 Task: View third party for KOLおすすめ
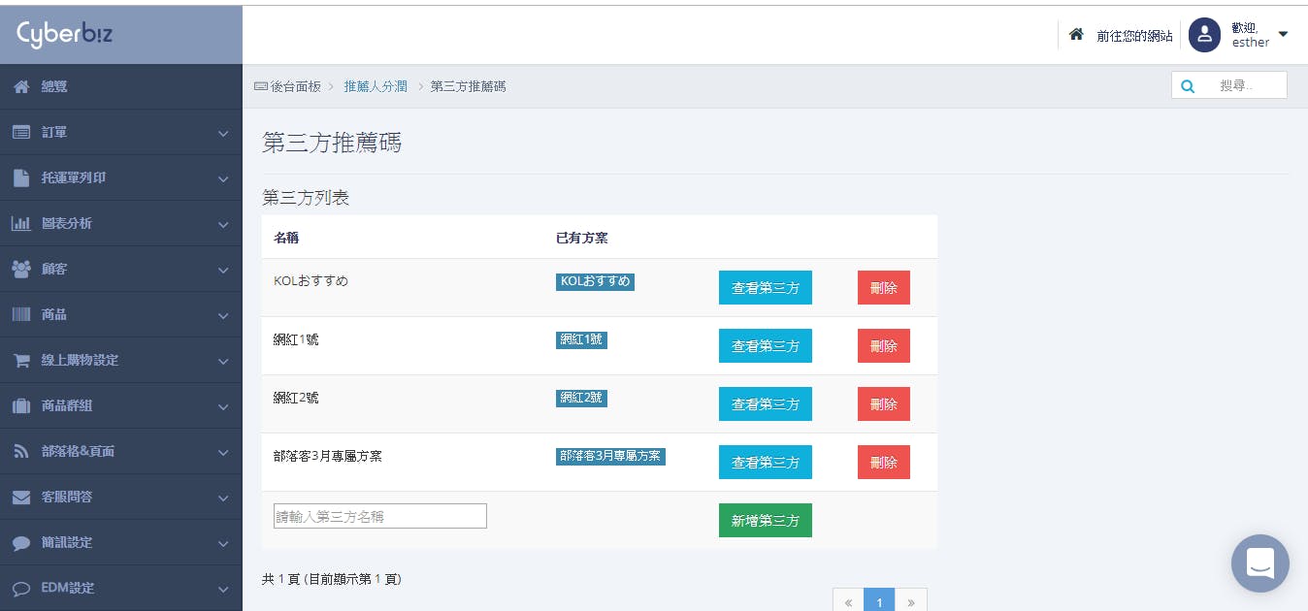pyautogui.click(x=766, y=288)
